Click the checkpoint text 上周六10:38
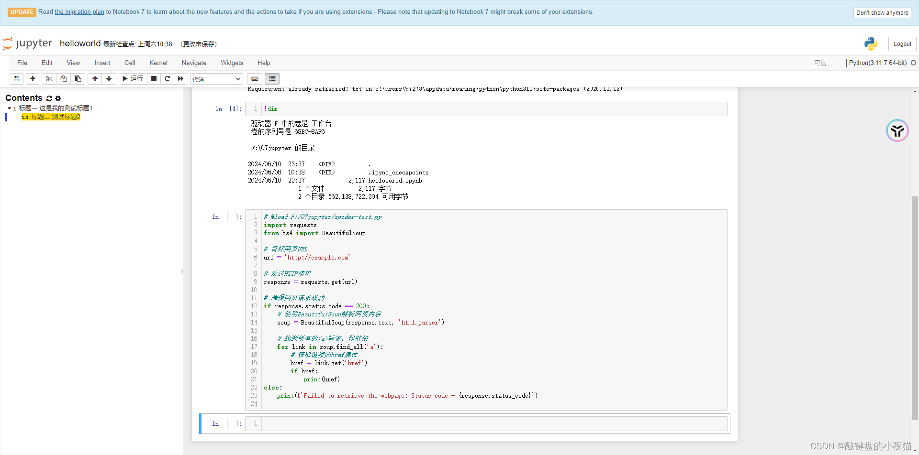 pyautogui.click(x=155, y=44)
